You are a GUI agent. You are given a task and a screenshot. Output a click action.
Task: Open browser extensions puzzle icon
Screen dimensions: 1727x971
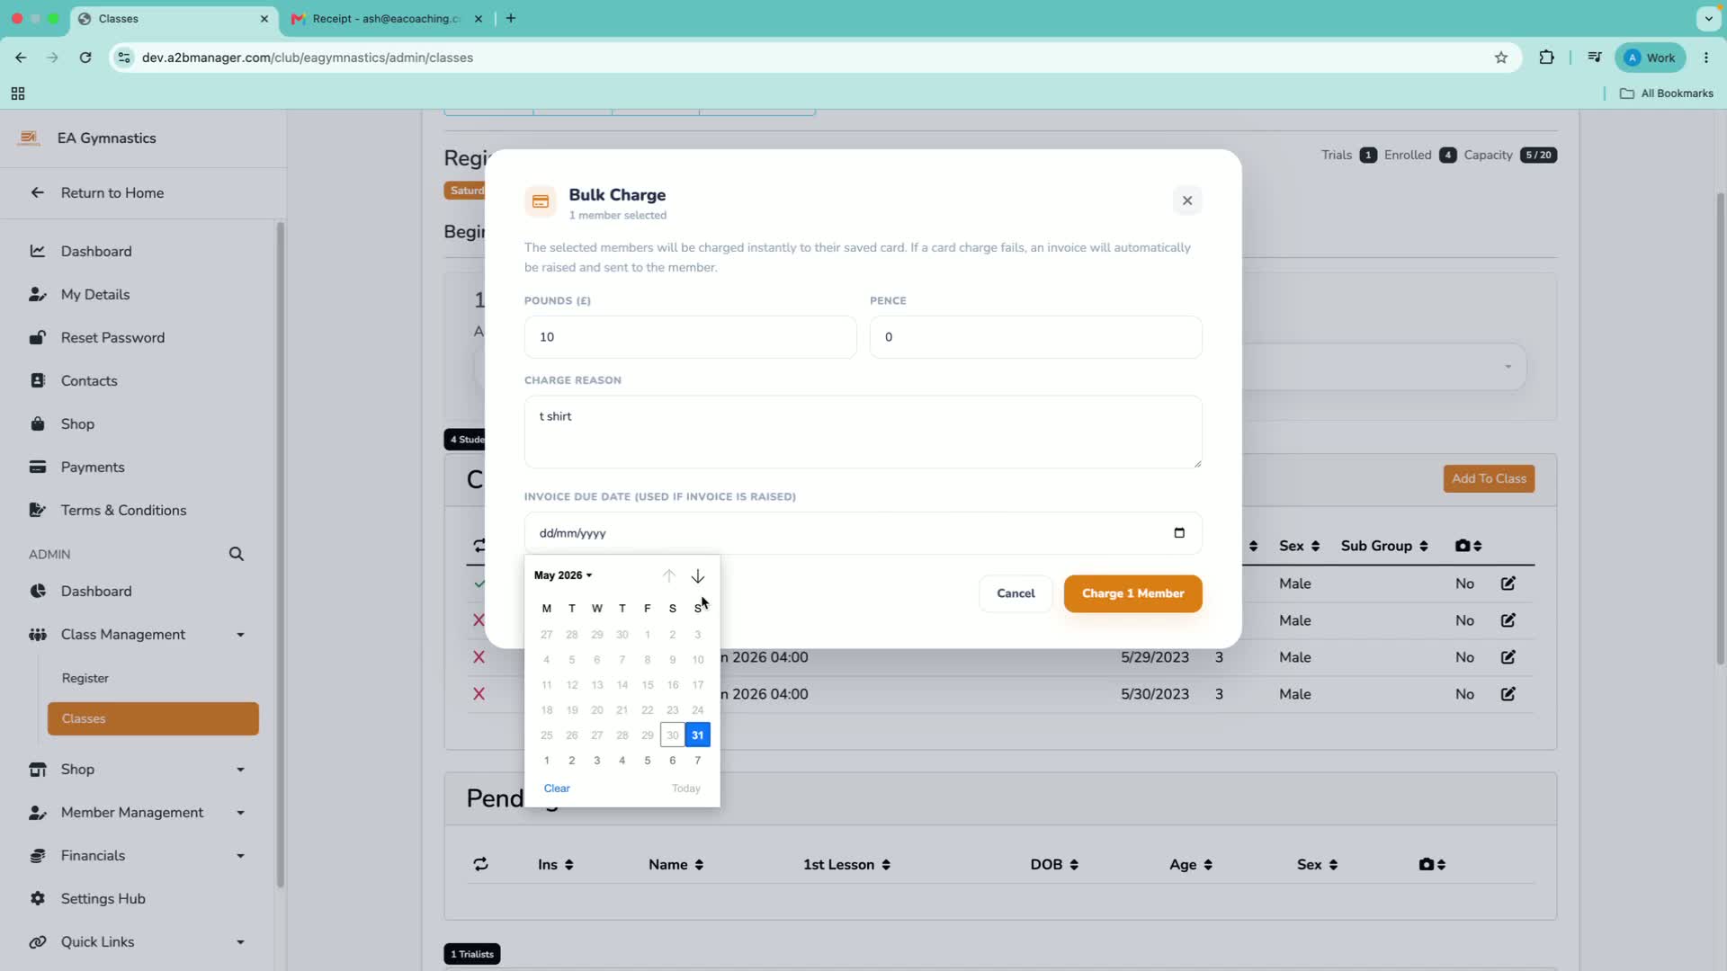click(1547, 58)
